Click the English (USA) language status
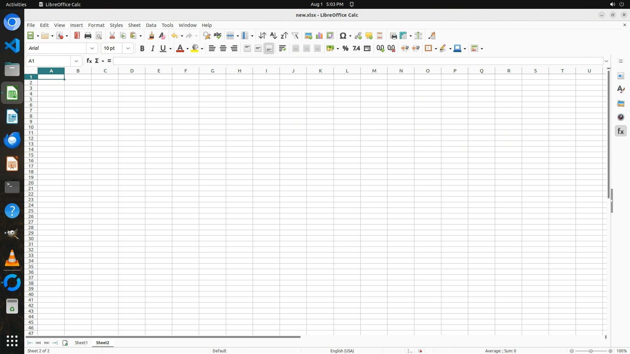630x354 pixels. (342, 351)
